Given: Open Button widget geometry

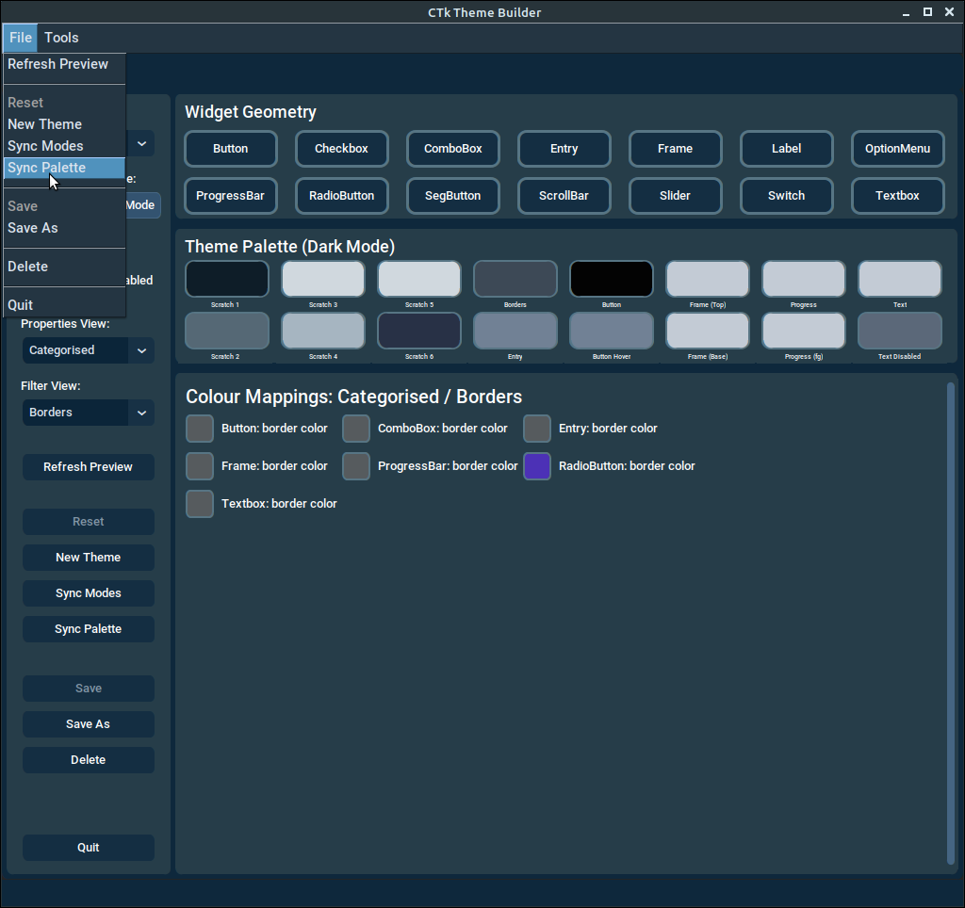Looking at the screenshot, I should tap(231, 148).
